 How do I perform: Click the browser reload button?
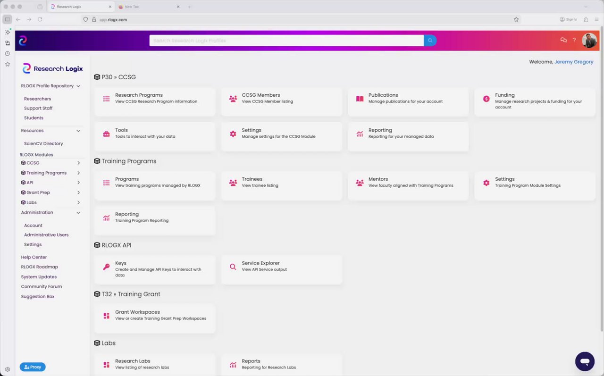tap(40, 19)
